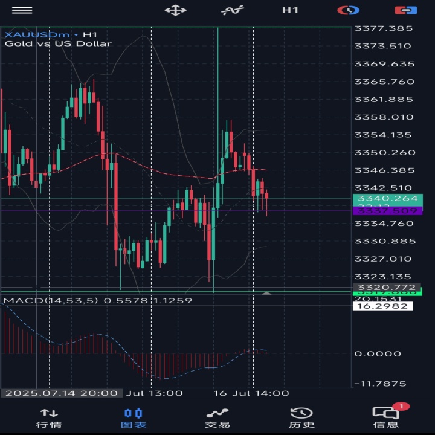This screenshot has width=435, height=435.
Task: Expand the XAUUSDm symbol dropdown
Action: point(76,35)
